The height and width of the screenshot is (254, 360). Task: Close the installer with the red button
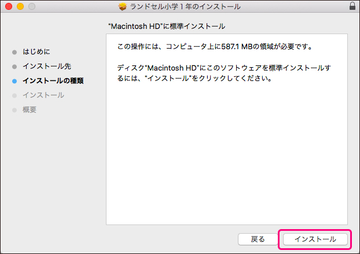(9, 6)
